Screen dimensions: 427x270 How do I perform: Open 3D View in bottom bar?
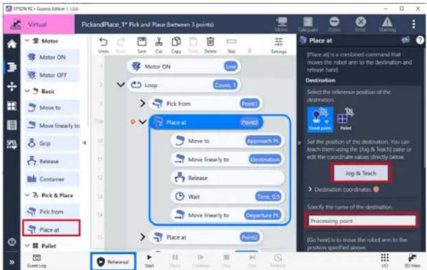coord(412,261)
